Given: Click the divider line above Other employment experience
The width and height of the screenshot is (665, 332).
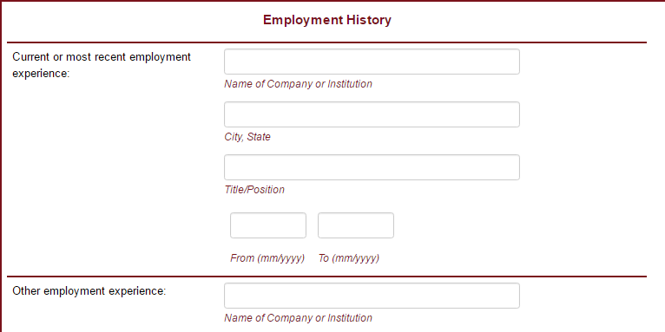Looking at the screenshot, I should click(x=327, y=277).
